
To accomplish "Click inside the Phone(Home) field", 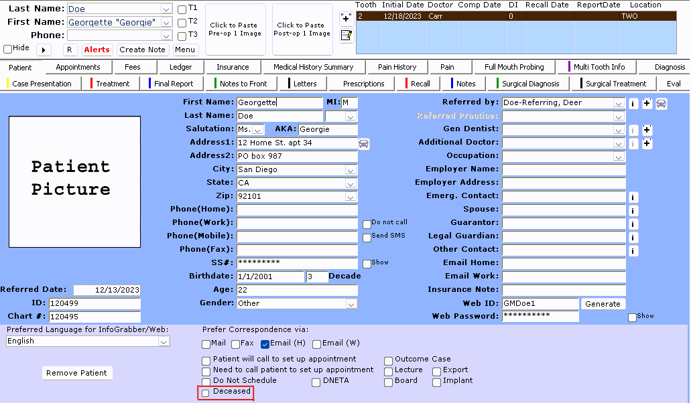I will tap(295, 210).
